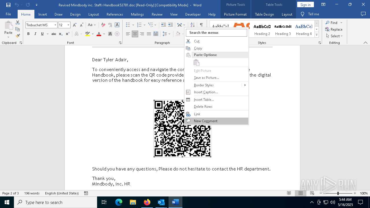The height and width of the screenshot is (208, 370).
Task: Decrease paragraph indent
Action: [164, 25]
